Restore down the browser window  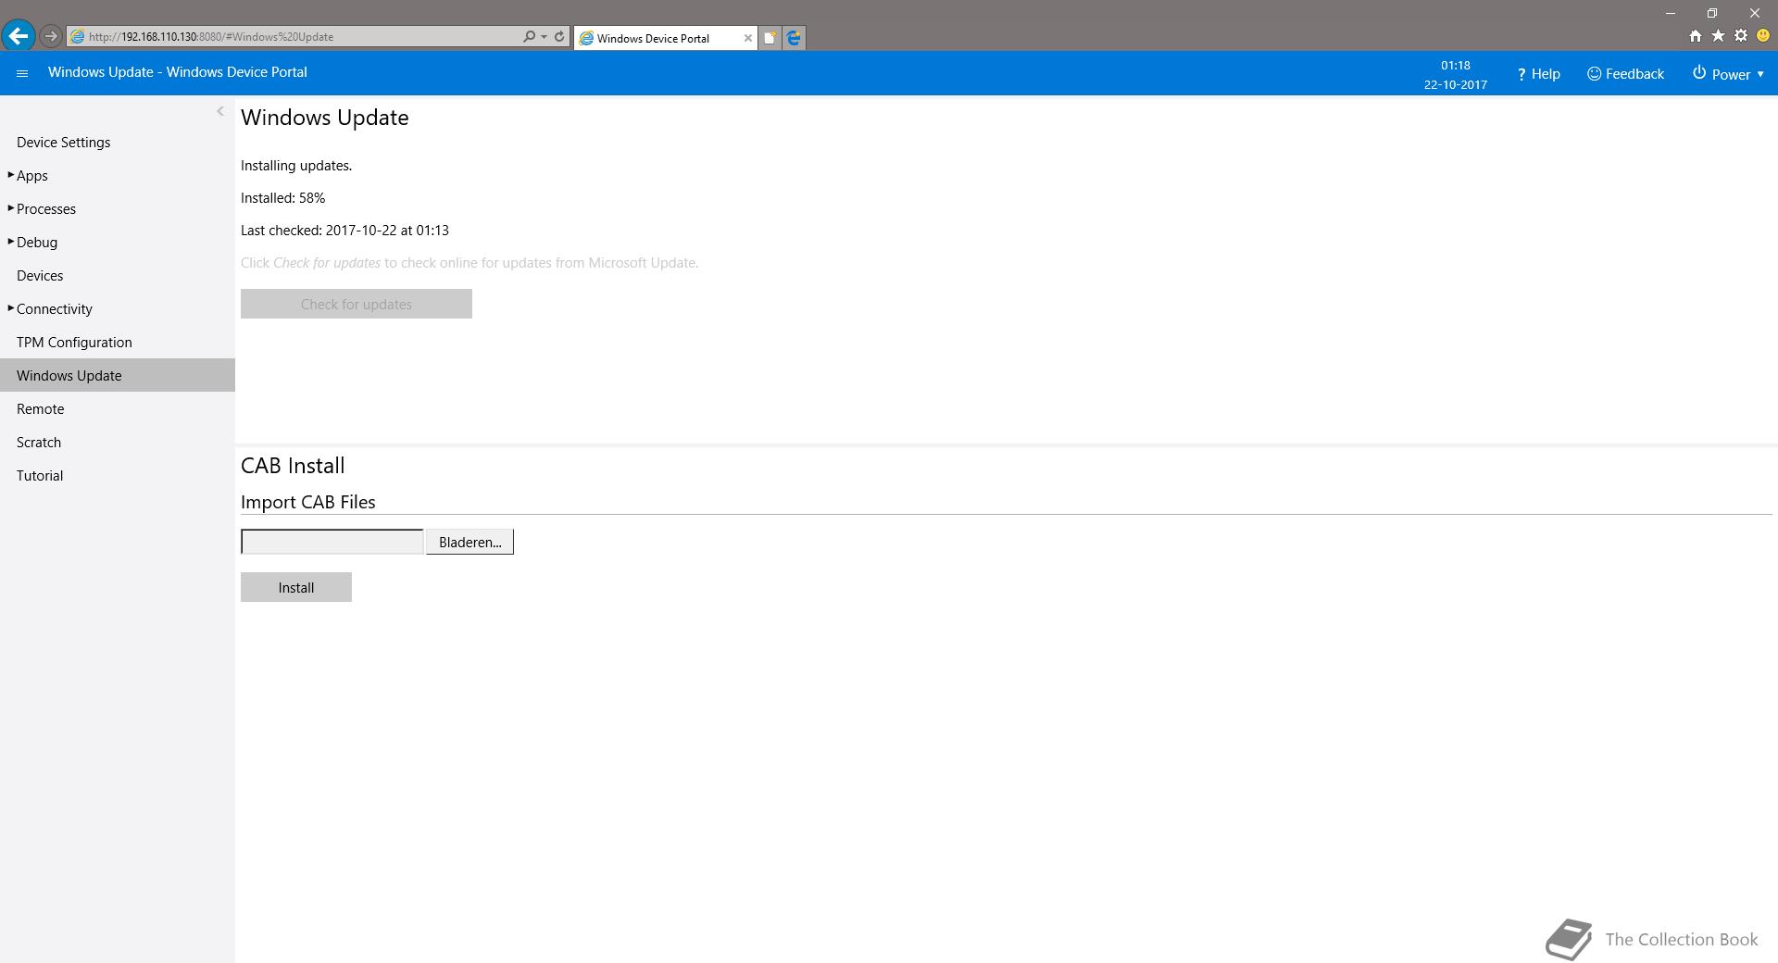(1712, 13)
